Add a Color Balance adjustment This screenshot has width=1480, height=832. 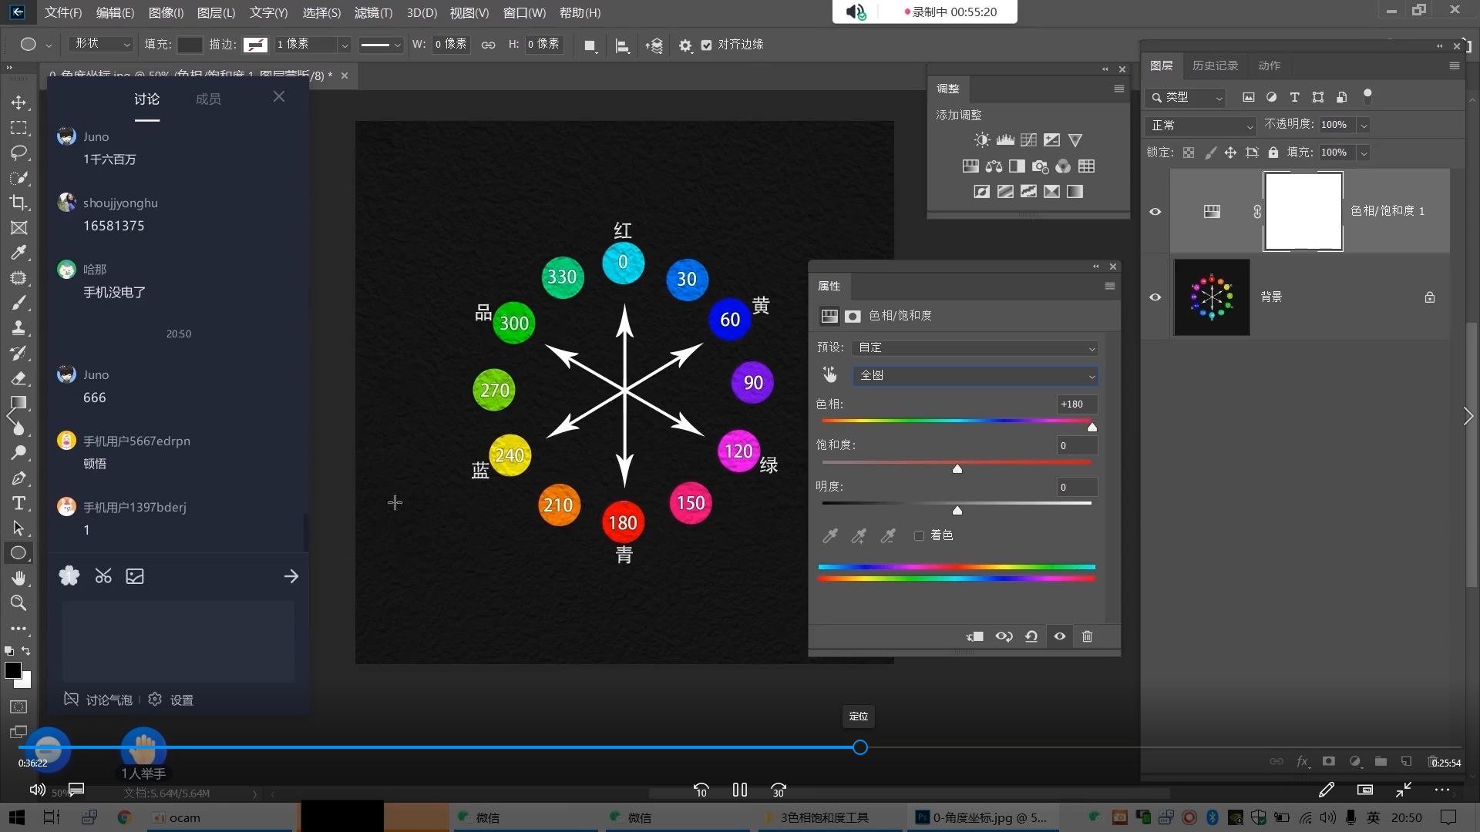pos(994,166)
